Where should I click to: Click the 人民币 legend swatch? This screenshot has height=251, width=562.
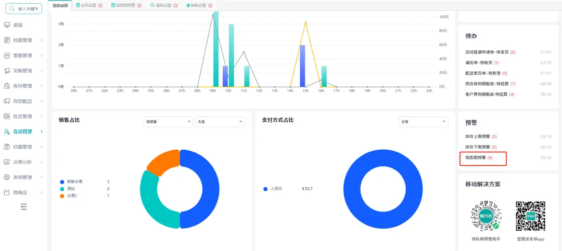[x=265, y=189]
